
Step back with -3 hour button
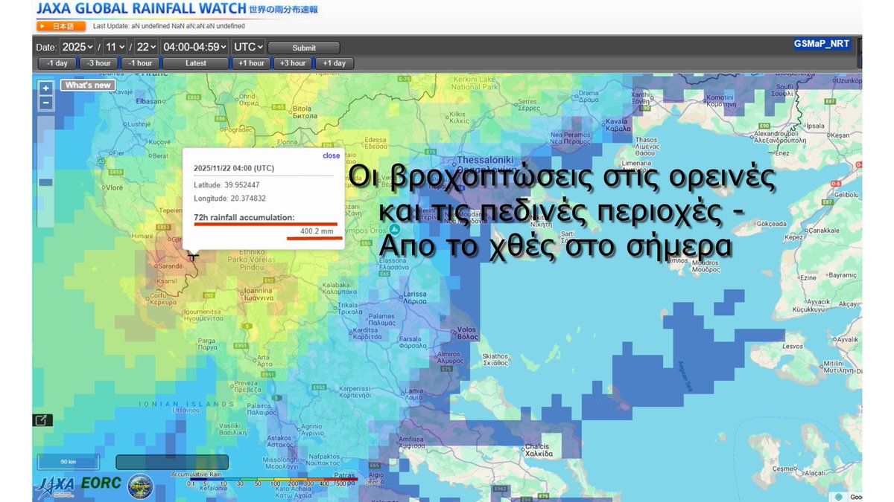click(x=98, y=63)
